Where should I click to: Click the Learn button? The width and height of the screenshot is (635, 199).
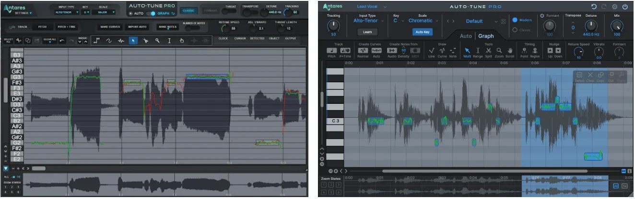(367, 32)
